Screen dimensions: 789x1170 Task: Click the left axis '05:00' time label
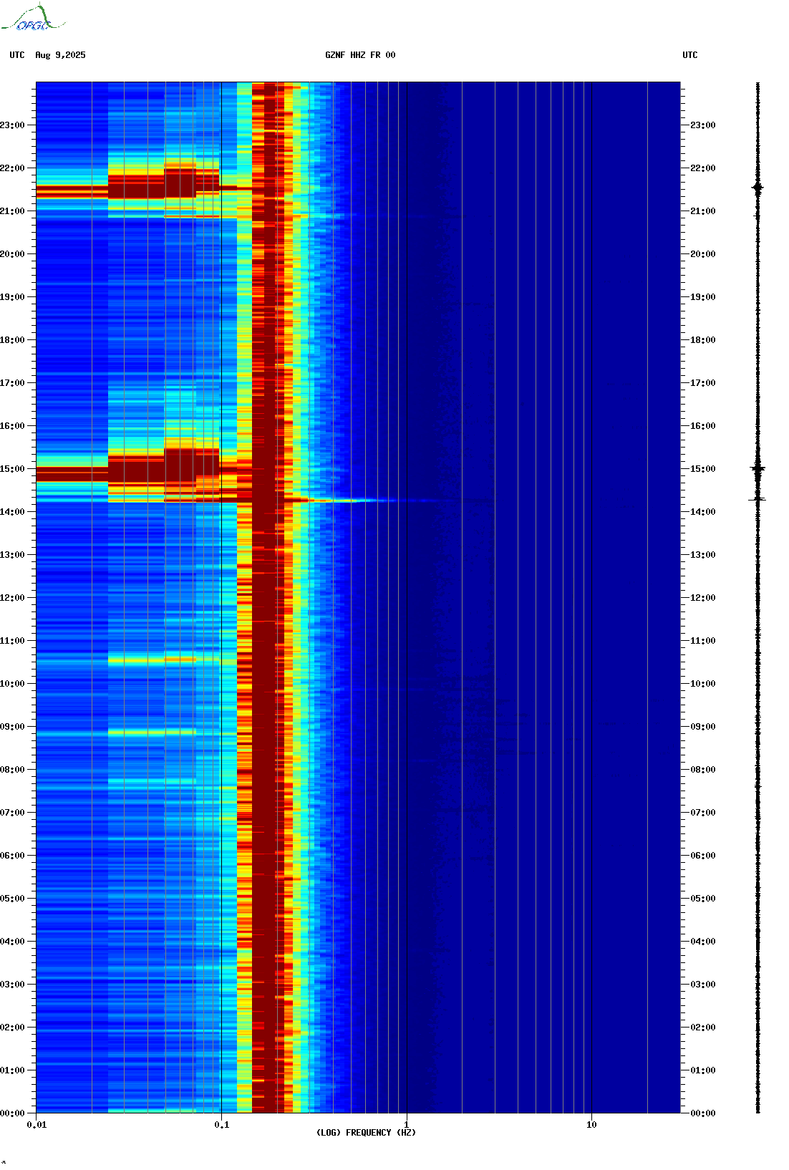pos(12,899)
